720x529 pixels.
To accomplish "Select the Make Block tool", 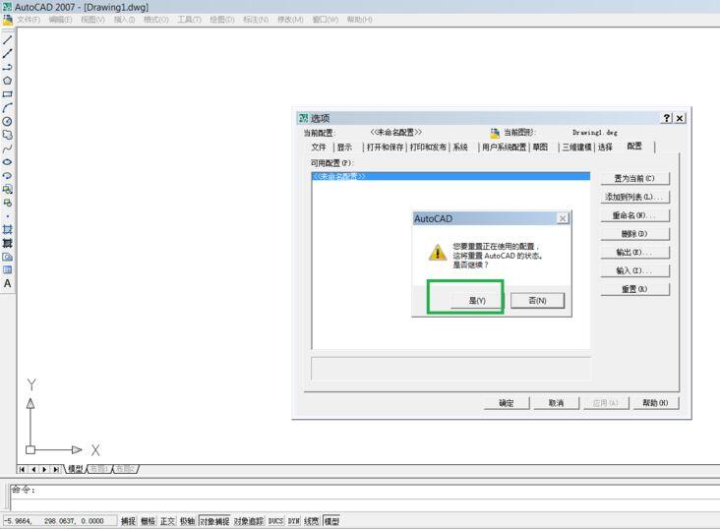I will point(7,203).
